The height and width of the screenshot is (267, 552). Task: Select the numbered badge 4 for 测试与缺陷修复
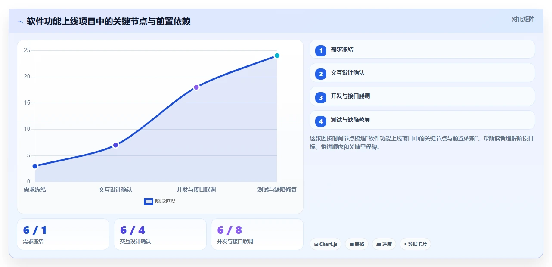(321, 121)
